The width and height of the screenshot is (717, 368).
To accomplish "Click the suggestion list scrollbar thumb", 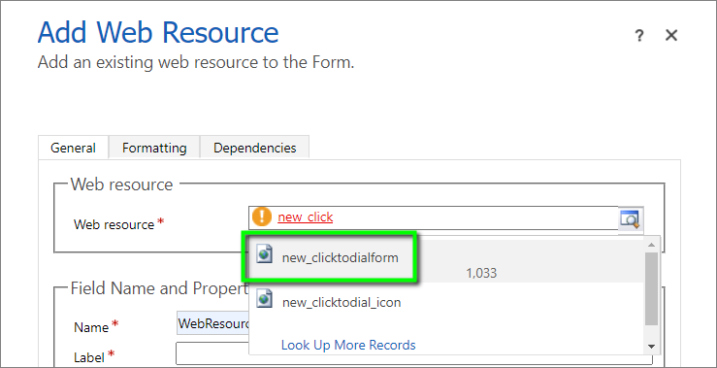I will pos(652,288).
